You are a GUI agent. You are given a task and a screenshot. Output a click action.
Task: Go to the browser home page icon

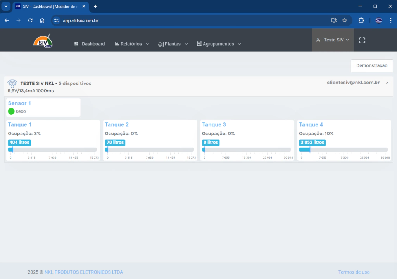(42, 21)
